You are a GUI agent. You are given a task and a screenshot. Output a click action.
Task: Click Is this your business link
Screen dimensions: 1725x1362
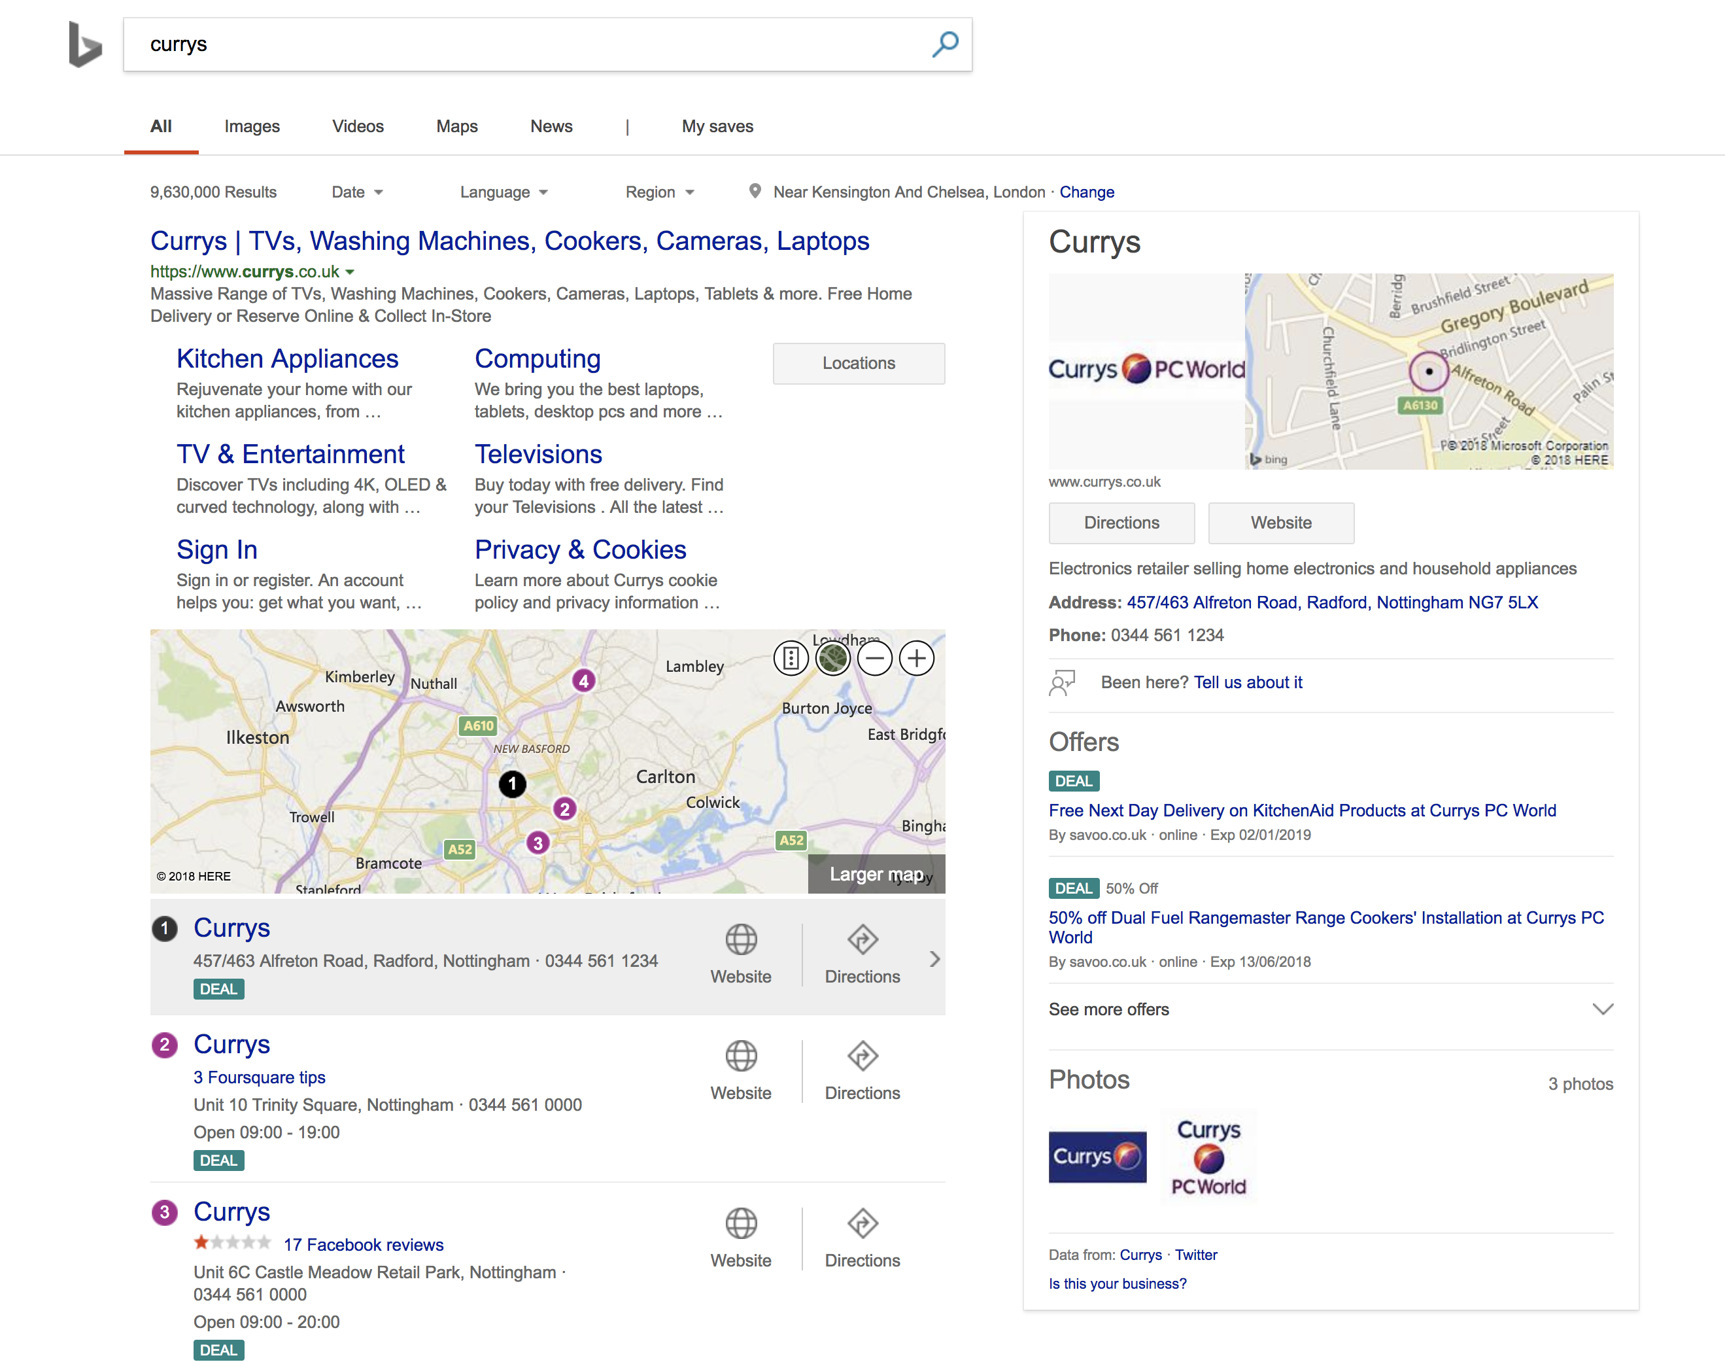(x=1117, y=1284)
